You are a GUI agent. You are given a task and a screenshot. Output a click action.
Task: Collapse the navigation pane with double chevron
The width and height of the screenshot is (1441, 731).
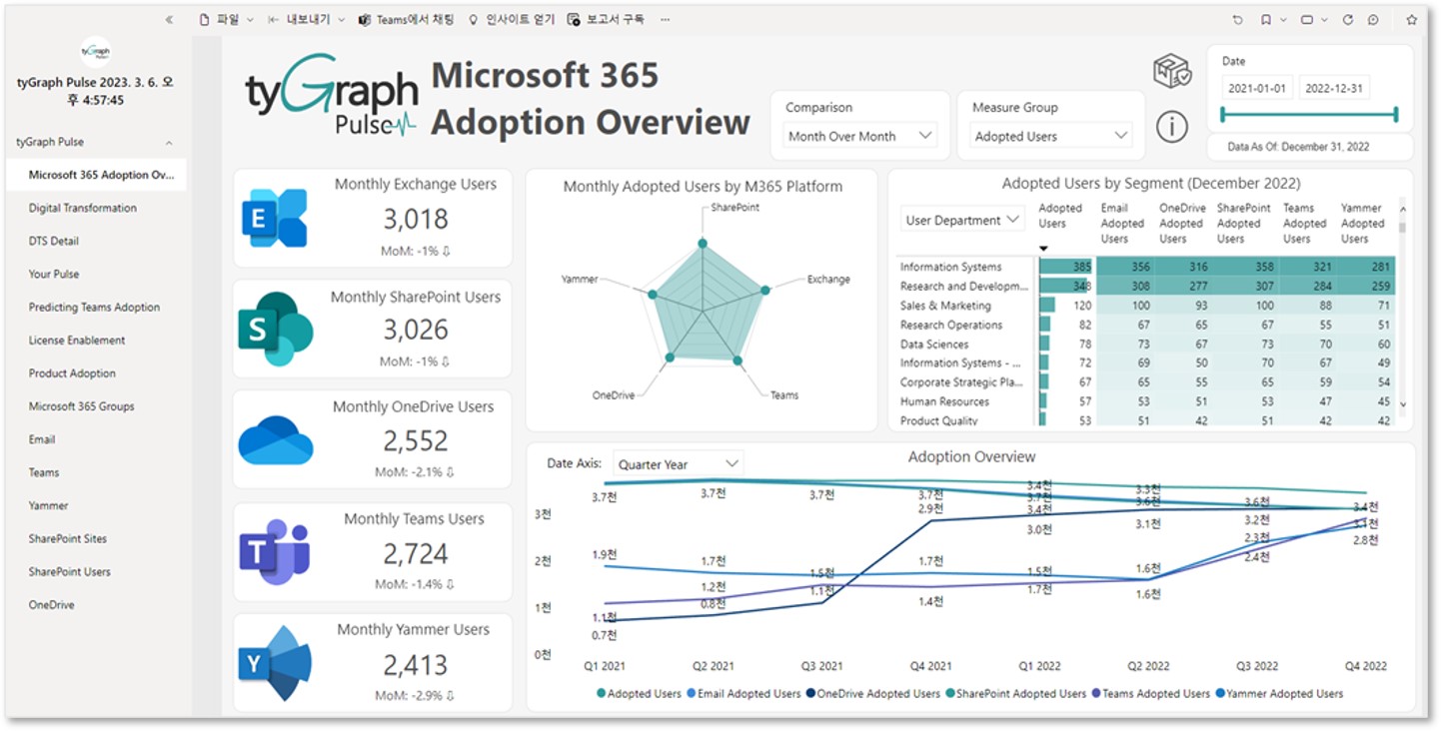click(x=169, y=20)
